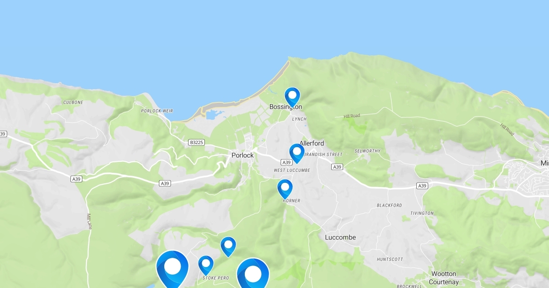Select the map pin near Allerford

[x=297, y=154]
